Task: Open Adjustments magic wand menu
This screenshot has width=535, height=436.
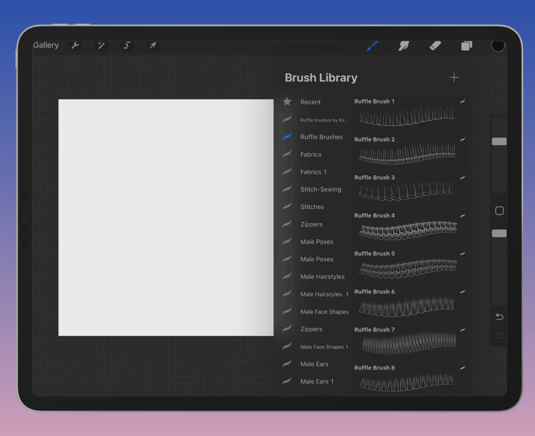Action: pos(101,45)
